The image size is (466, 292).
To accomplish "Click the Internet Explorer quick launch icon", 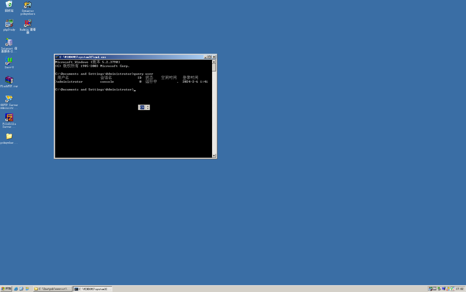I will 16,289.
